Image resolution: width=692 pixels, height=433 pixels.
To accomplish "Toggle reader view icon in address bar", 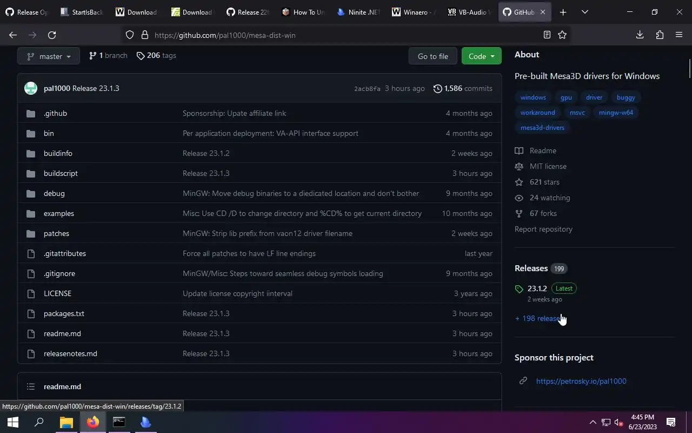I will (547, 35).
